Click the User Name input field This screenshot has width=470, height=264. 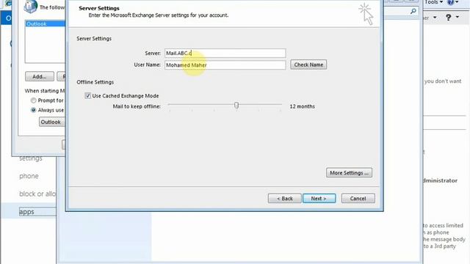coord(225,65)
